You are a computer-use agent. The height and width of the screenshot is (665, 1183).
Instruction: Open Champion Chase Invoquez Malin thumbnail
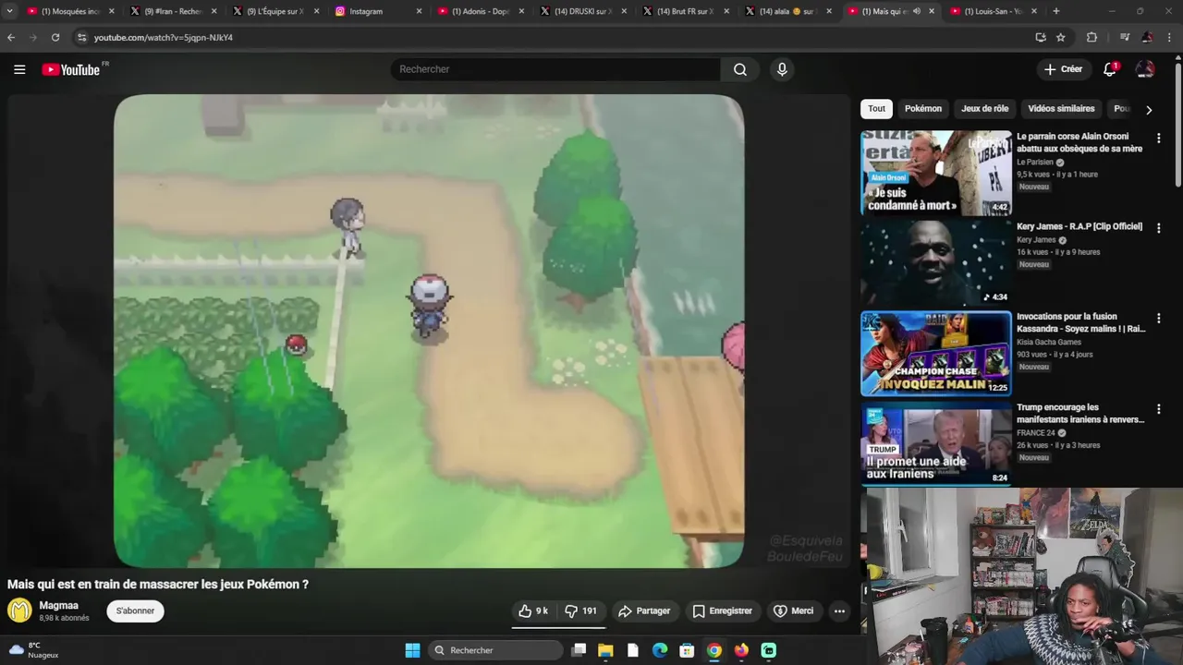tap(936, 354)
